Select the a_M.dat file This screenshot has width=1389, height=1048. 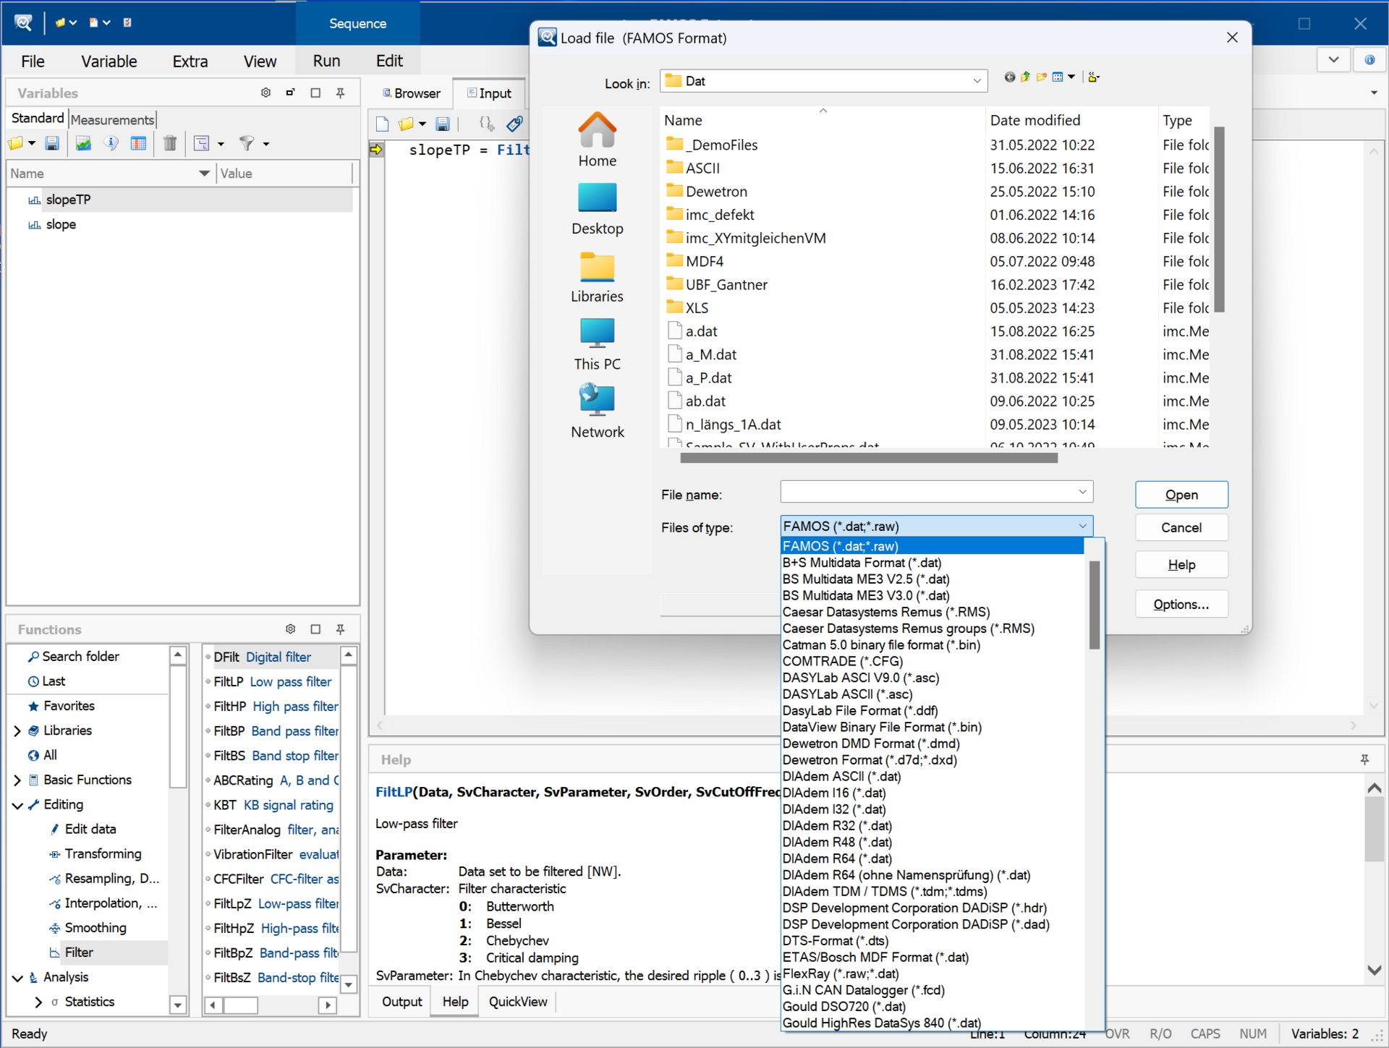[710, 355]
